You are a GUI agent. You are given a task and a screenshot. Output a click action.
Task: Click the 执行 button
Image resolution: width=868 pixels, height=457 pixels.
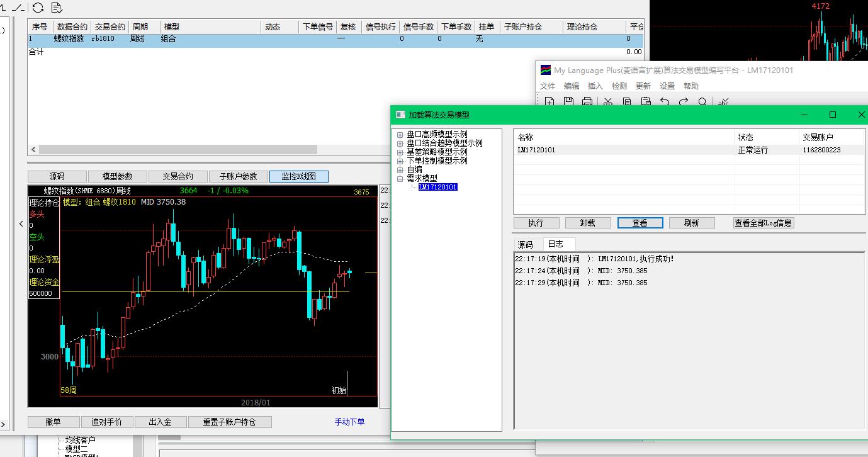(x=536, y=223)
